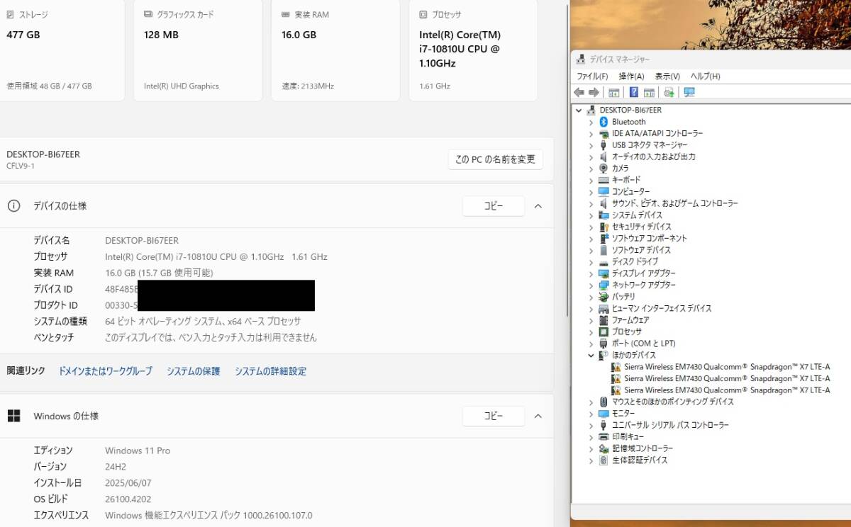Select the セキュリティ デバイス icon
Viewport: 851px width, 527px height.
[604, 227]
